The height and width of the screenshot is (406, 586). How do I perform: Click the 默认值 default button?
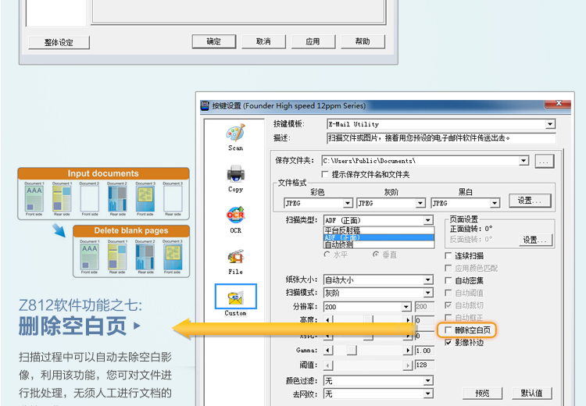(531, 393)
